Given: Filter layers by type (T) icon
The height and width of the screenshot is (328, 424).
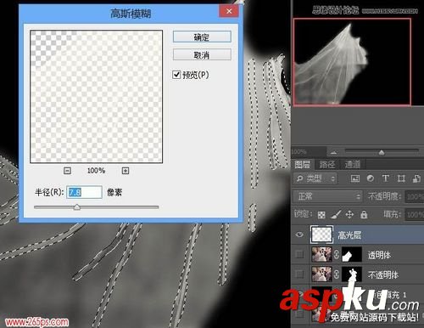Looking at the screenshot, I should coord(385,178).
